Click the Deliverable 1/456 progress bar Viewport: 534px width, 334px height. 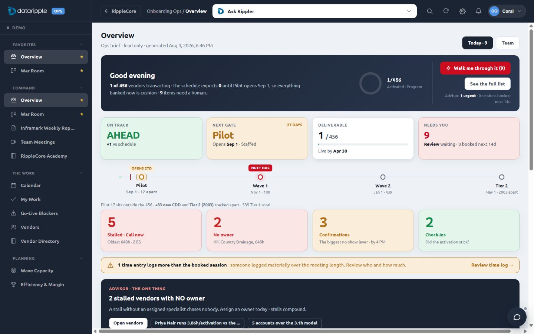pos(363,144)
